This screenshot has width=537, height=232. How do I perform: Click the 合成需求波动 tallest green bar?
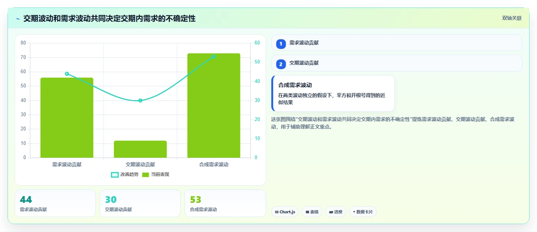(x=214, y=105)
